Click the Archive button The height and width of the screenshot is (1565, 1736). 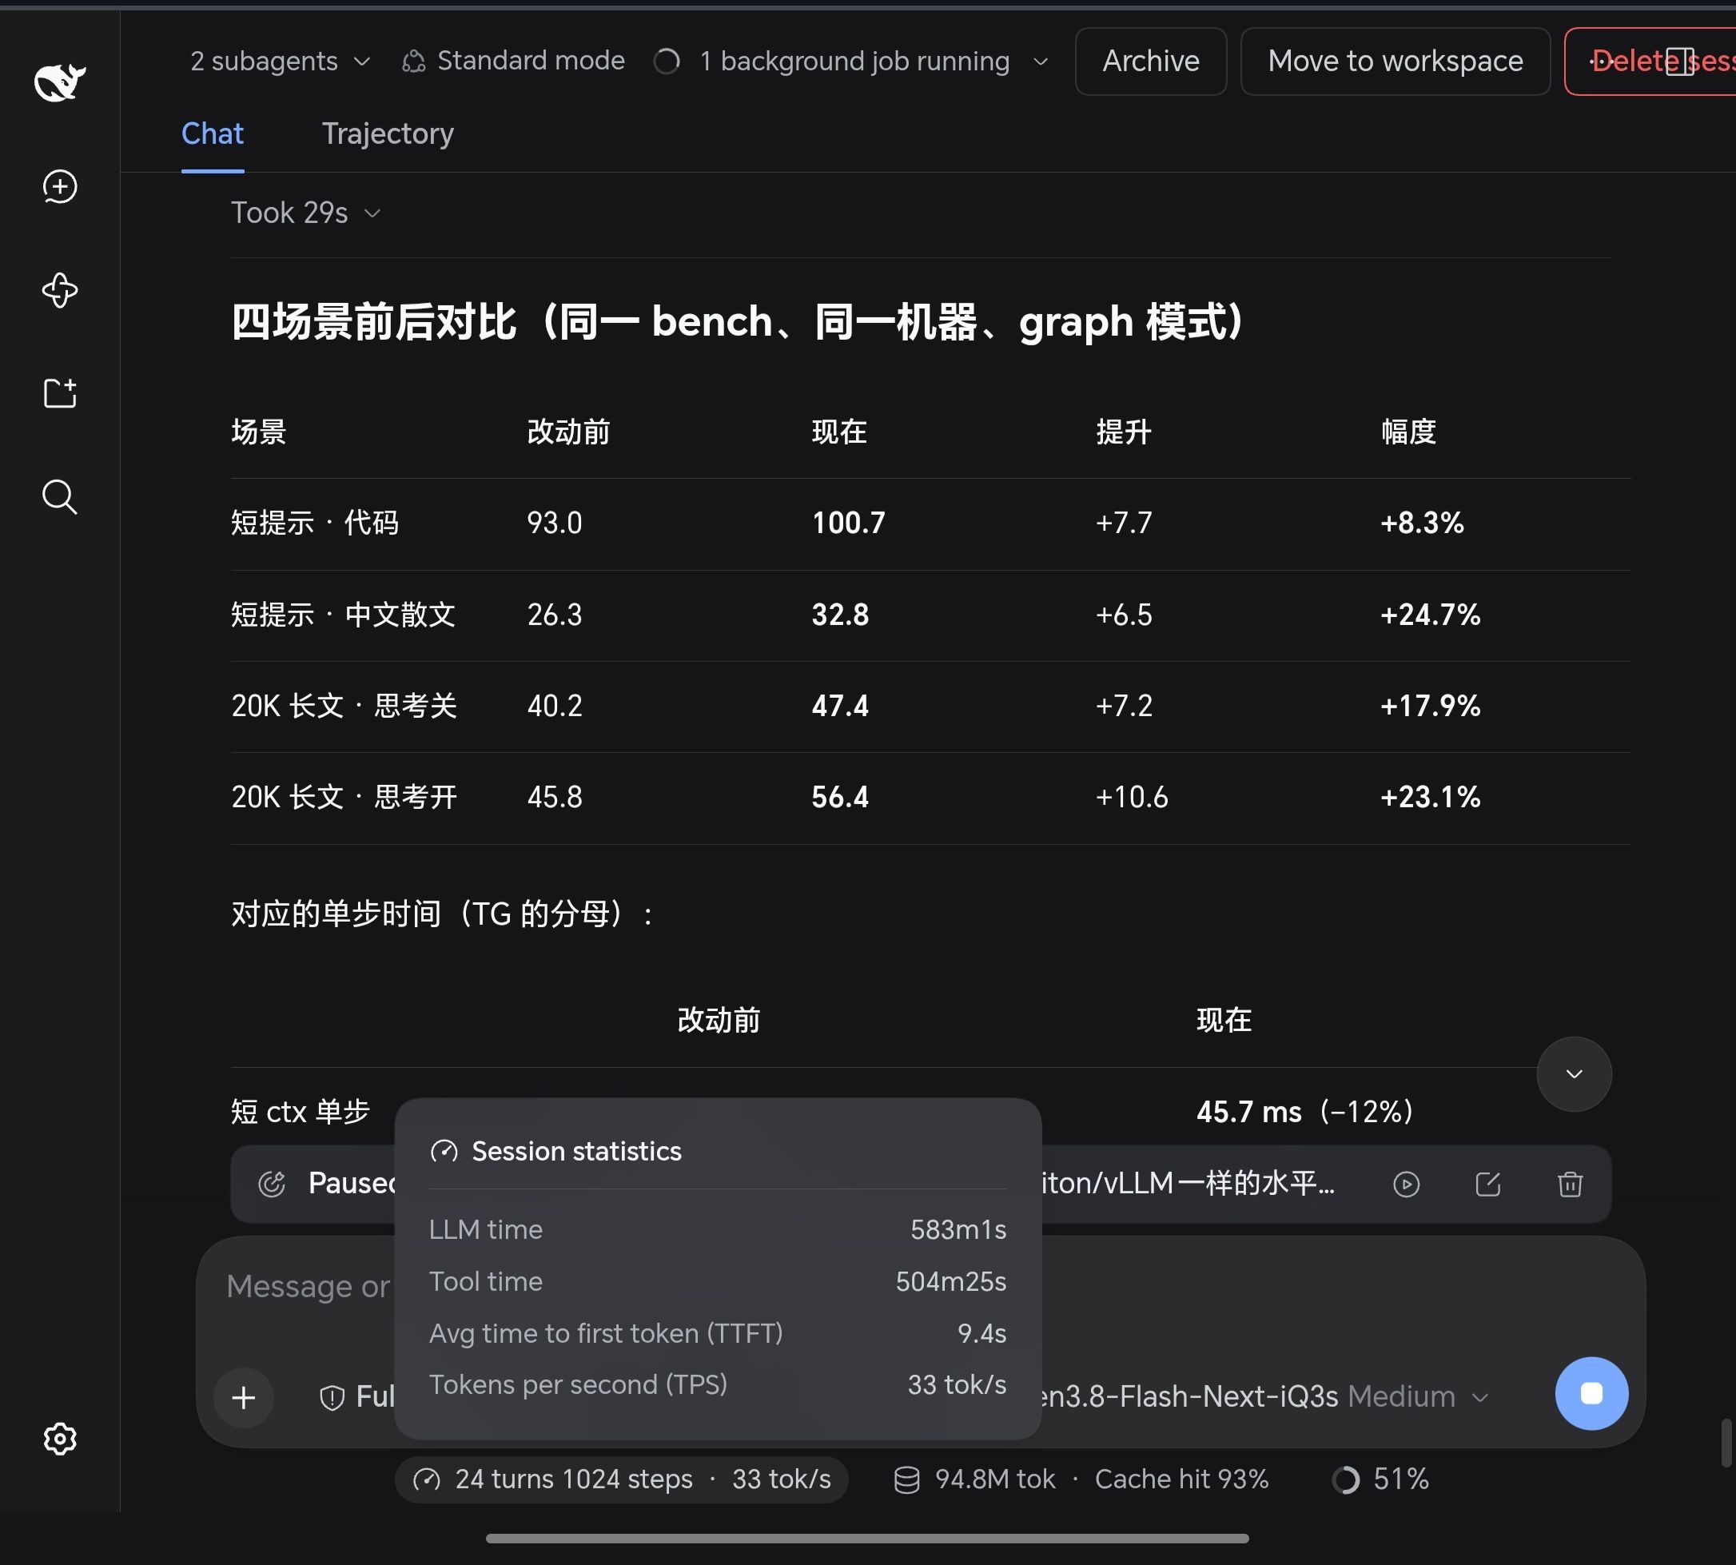pyautogui.click(x=1150, y=61)
